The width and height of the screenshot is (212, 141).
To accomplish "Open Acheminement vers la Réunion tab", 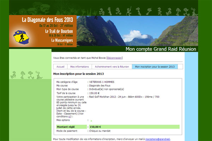I will [x=112, y=67].
